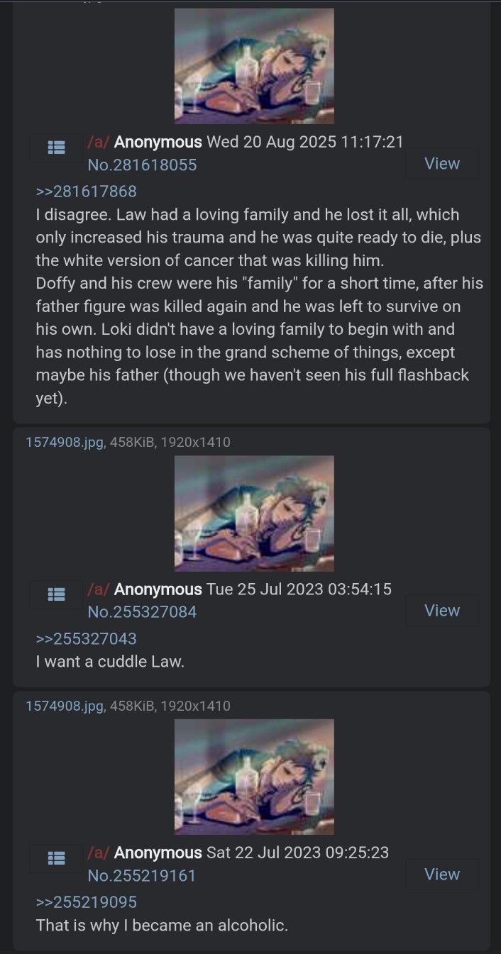Open post number No.255219161 link

pyautogui.click(x=141, y=876)
